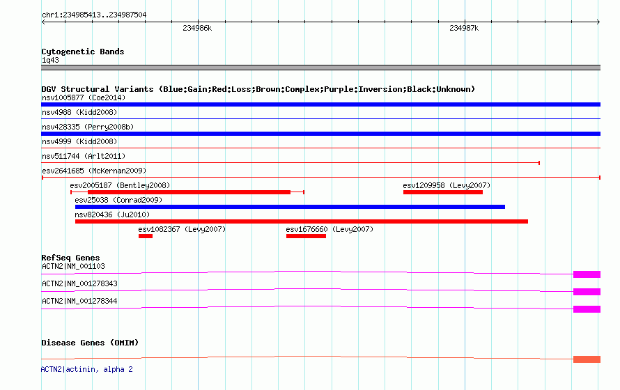Click the esv1082367 (Levy2007) small red bar
Viewport: 620px width, 390px height.
tap(146, 236)
